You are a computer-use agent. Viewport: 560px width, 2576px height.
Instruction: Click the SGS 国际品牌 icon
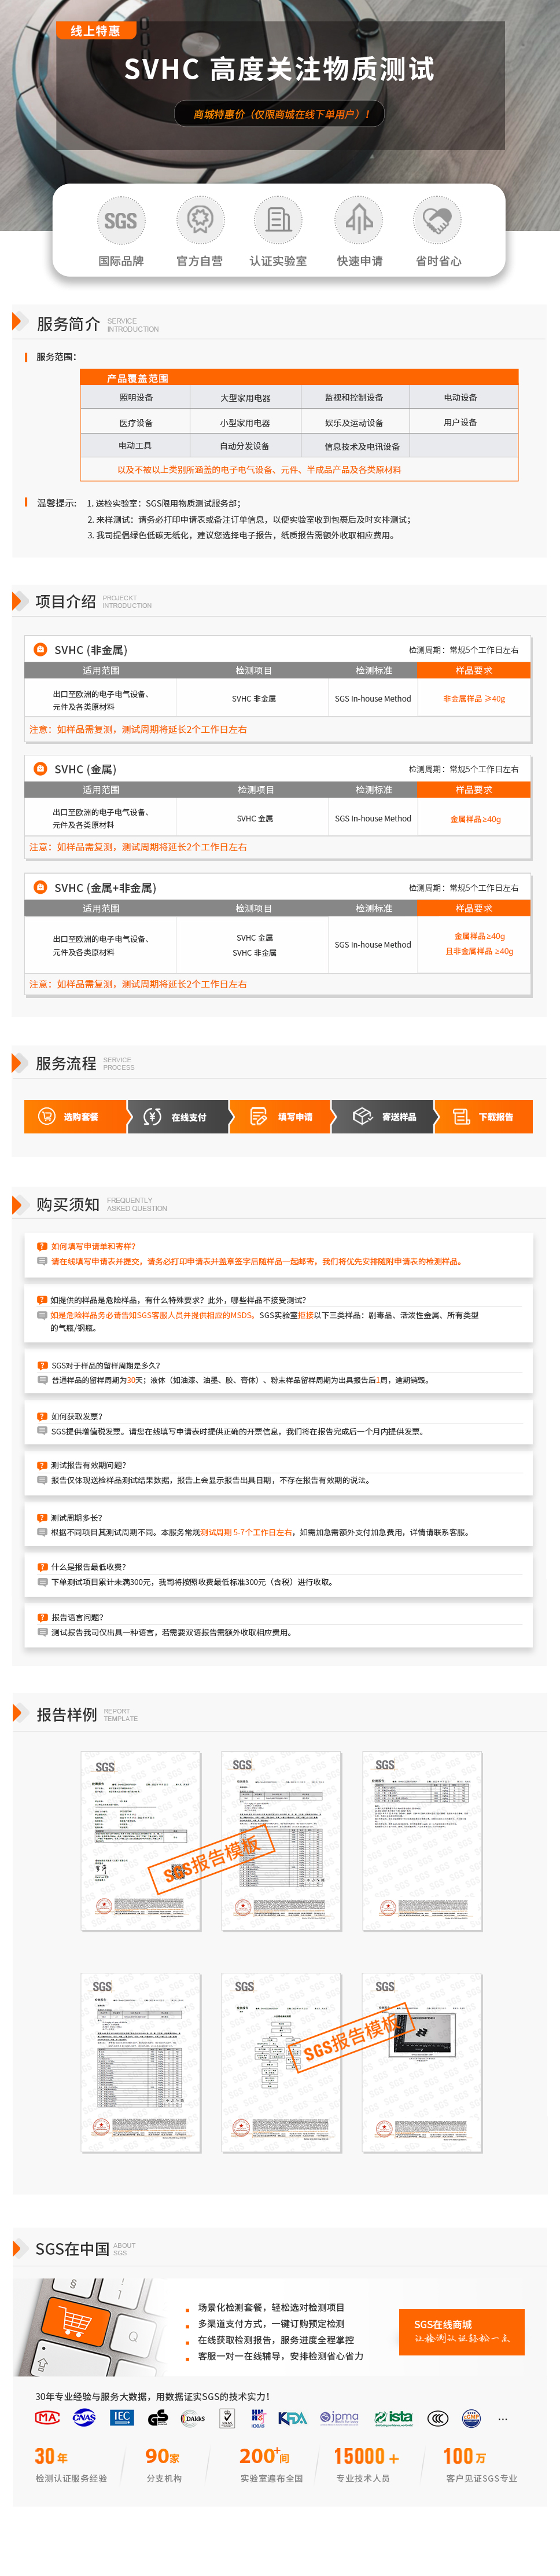point(121,220)
